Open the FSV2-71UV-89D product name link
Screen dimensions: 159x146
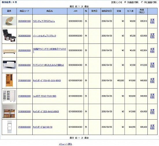[45, 96]
